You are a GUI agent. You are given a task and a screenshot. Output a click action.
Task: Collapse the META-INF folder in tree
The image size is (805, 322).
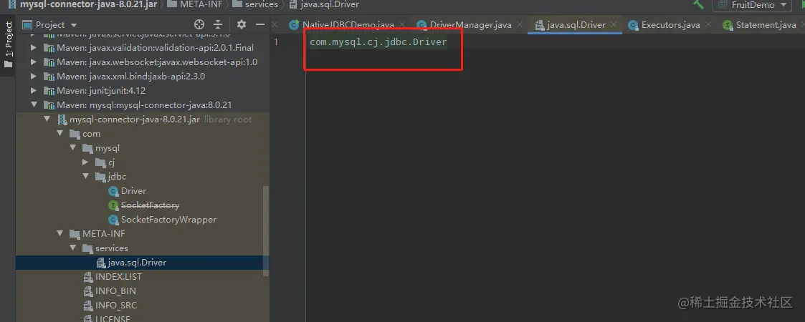pos(60,234)
